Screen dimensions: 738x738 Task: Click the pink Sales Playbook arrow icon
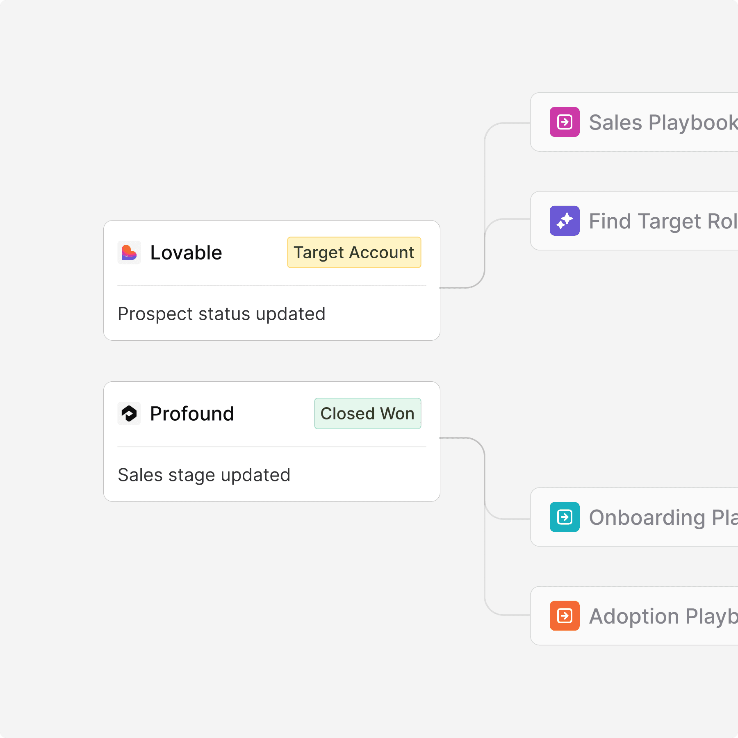(565, 122)
